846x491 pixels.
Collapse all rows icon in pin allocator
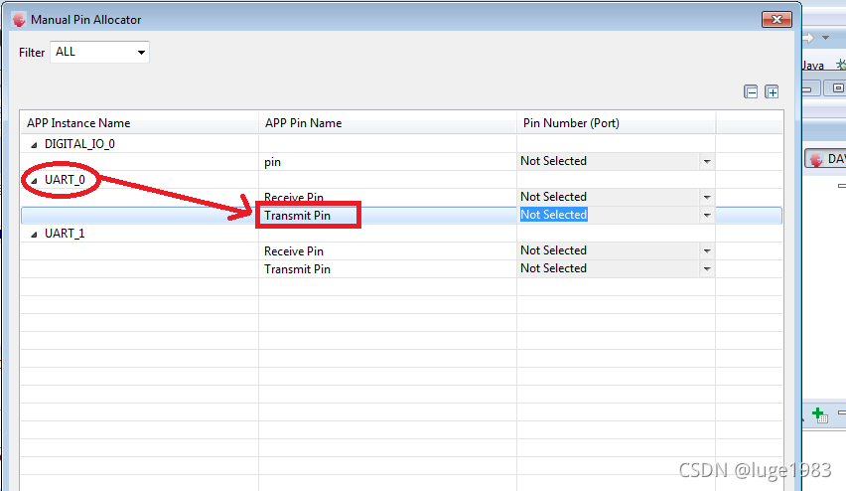(x=751, y=91)
